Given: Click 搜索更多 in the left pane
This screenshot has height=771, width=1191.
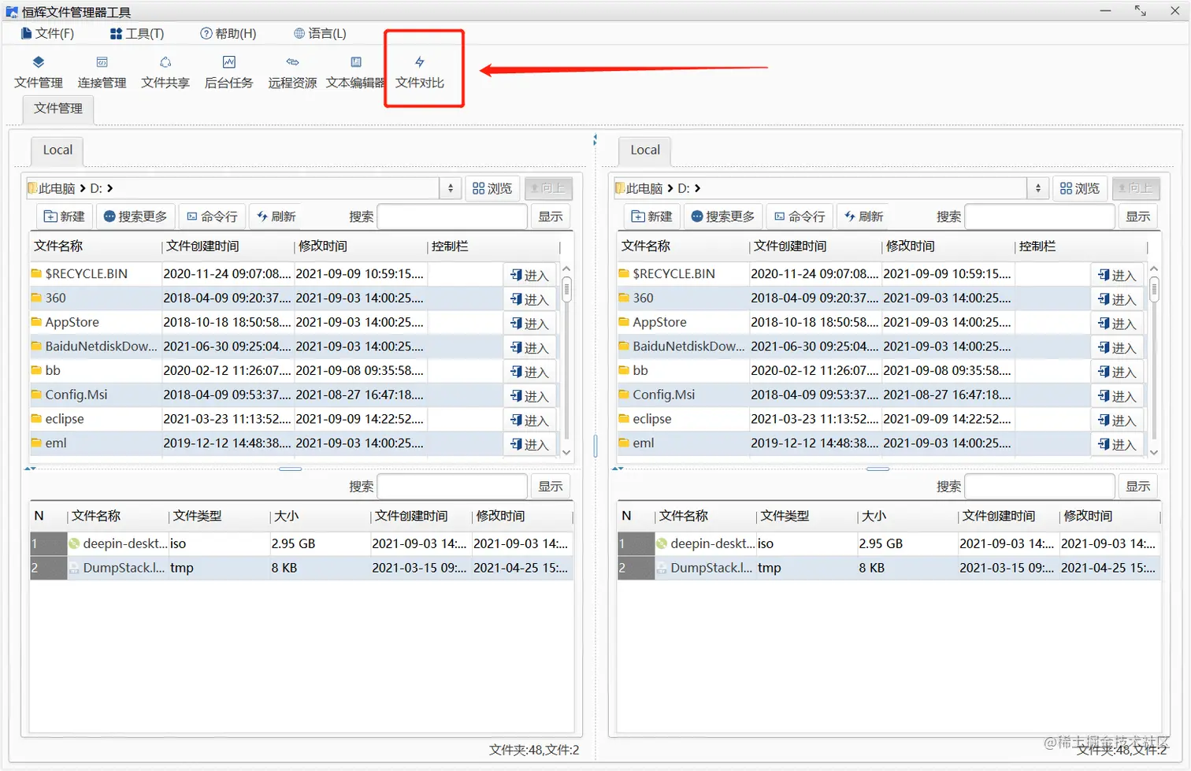Looking at the screenshot, I should pos(135,217).
